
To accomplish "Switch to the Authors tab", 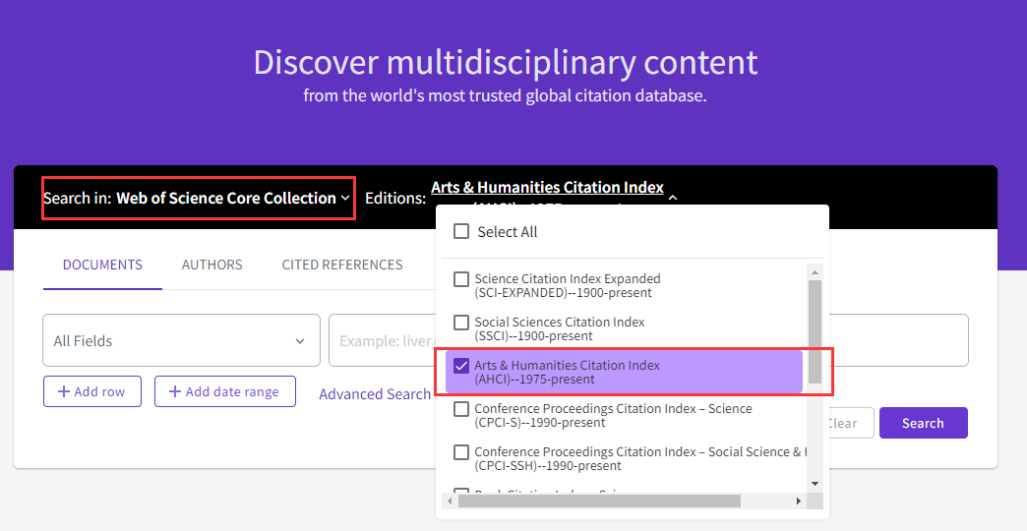I will coord(211,265).
